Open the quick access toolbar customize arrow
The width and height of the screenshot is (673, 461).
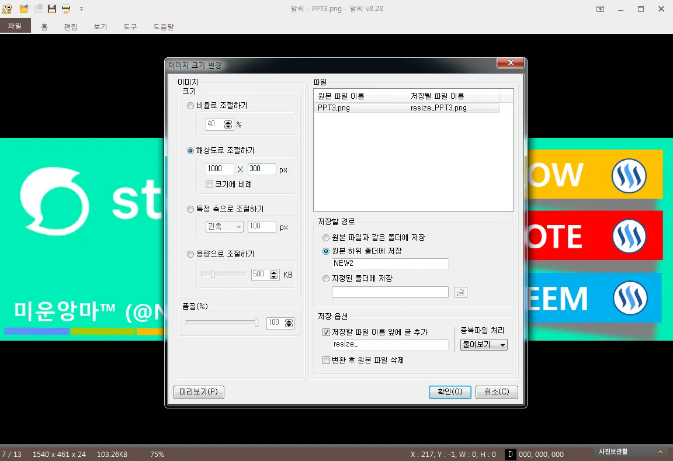[81, 9]
